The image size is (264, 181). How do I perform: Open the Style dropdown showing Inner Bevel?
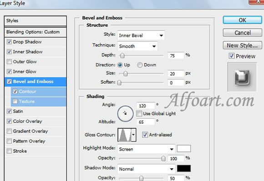click(x=141, y=35)
